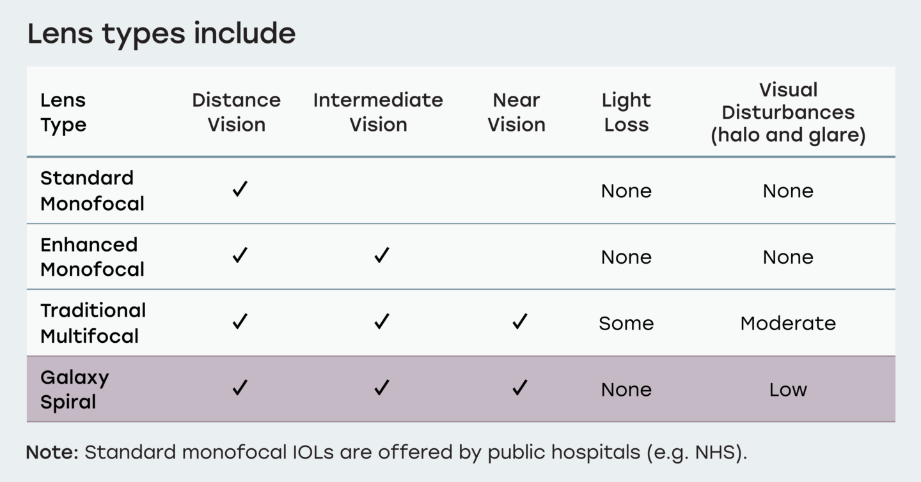Click the Some light loss cell
Image resolution: width=921 pixels, height=482 pixels.
click(626, 323)
